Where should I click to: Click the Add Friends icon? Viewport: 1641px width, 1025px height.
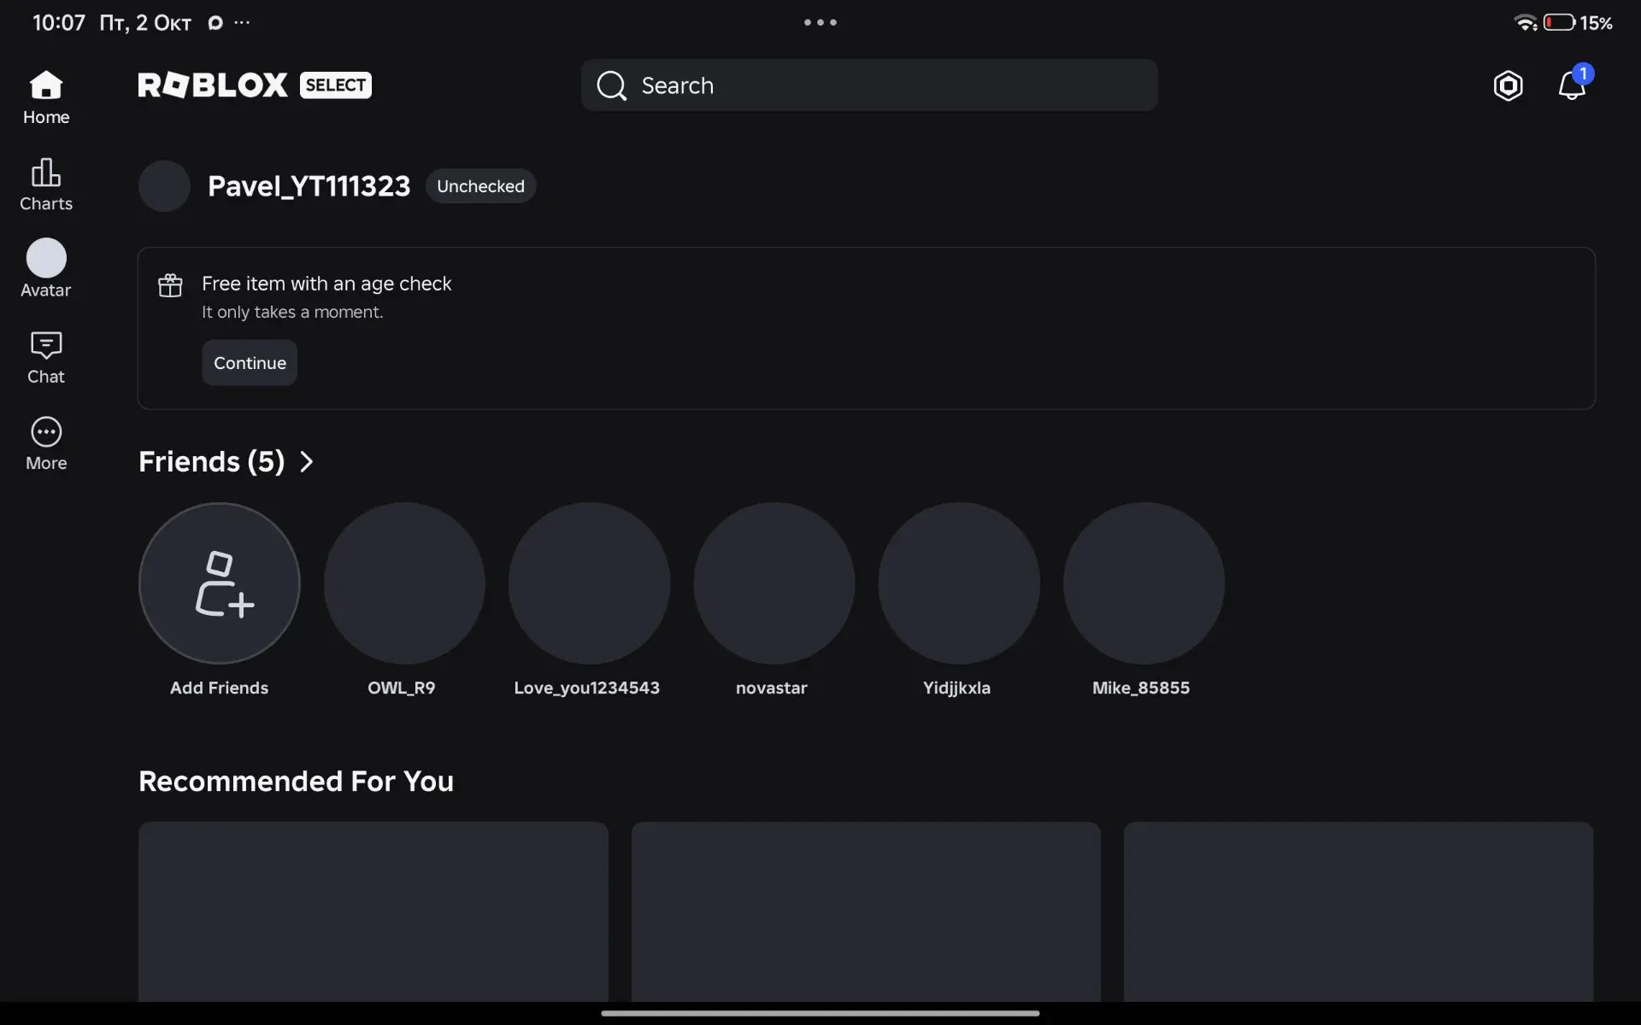(x=220, y=583)
